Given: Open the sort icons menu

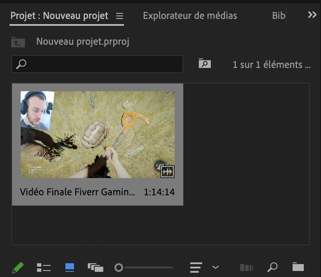Looking at the screenshot, I should tap(196, 268).
